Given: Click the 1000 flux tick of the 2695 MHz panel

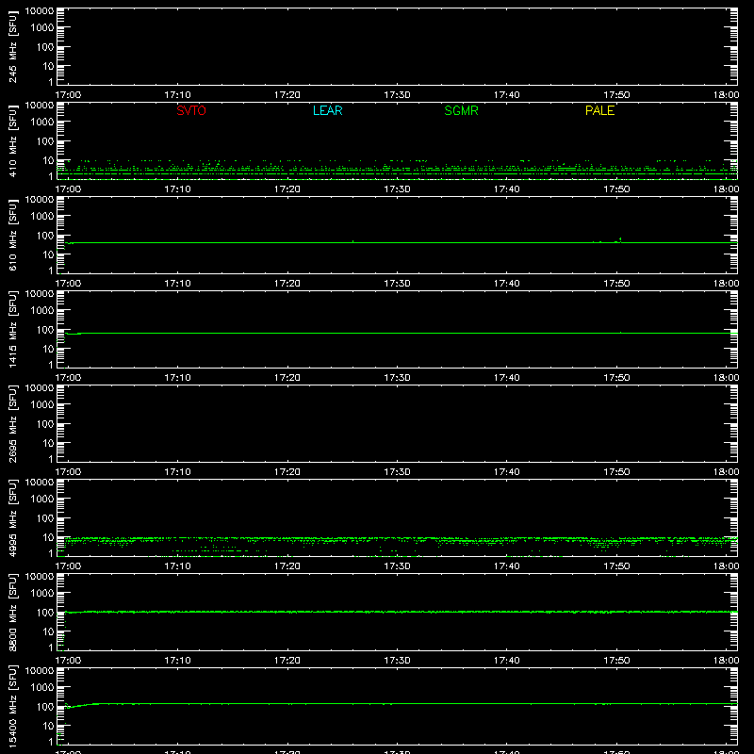Looking at the screenshot, I should [x=42, y=405].
